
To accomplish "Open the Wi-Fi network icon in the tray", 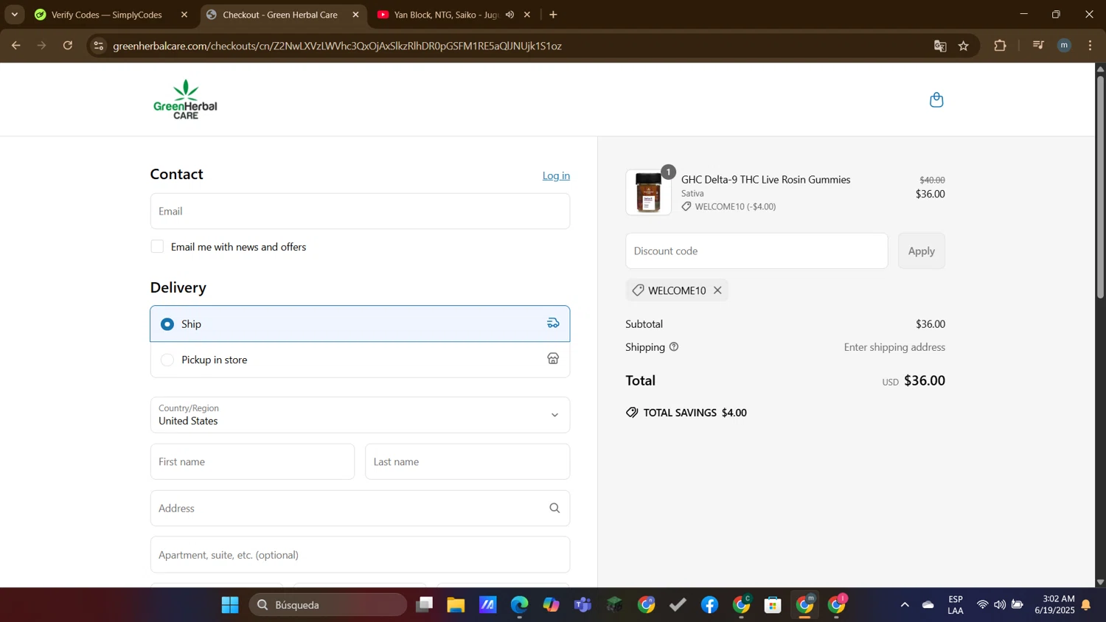I will [982, 605].
